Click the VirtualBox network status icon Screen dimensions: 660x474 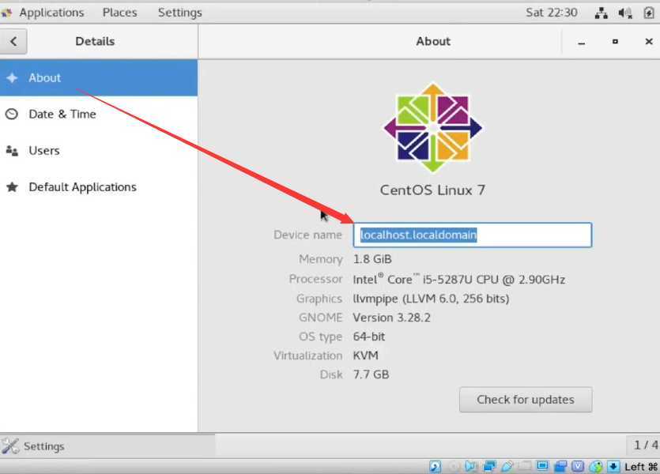489,466
